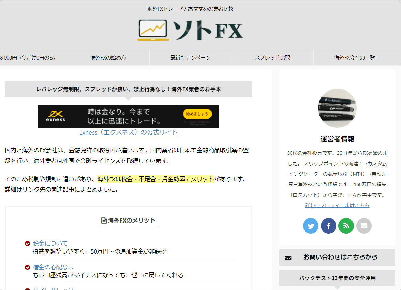Click the envelope icon beside お問い合わせ

288,258
